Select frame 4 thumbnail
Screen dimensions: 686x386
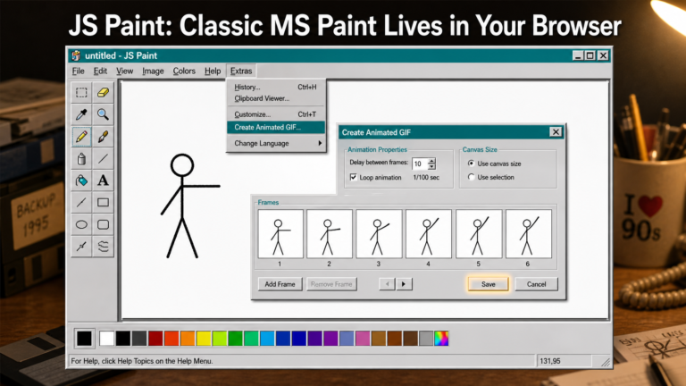click(x=429, y=234)
